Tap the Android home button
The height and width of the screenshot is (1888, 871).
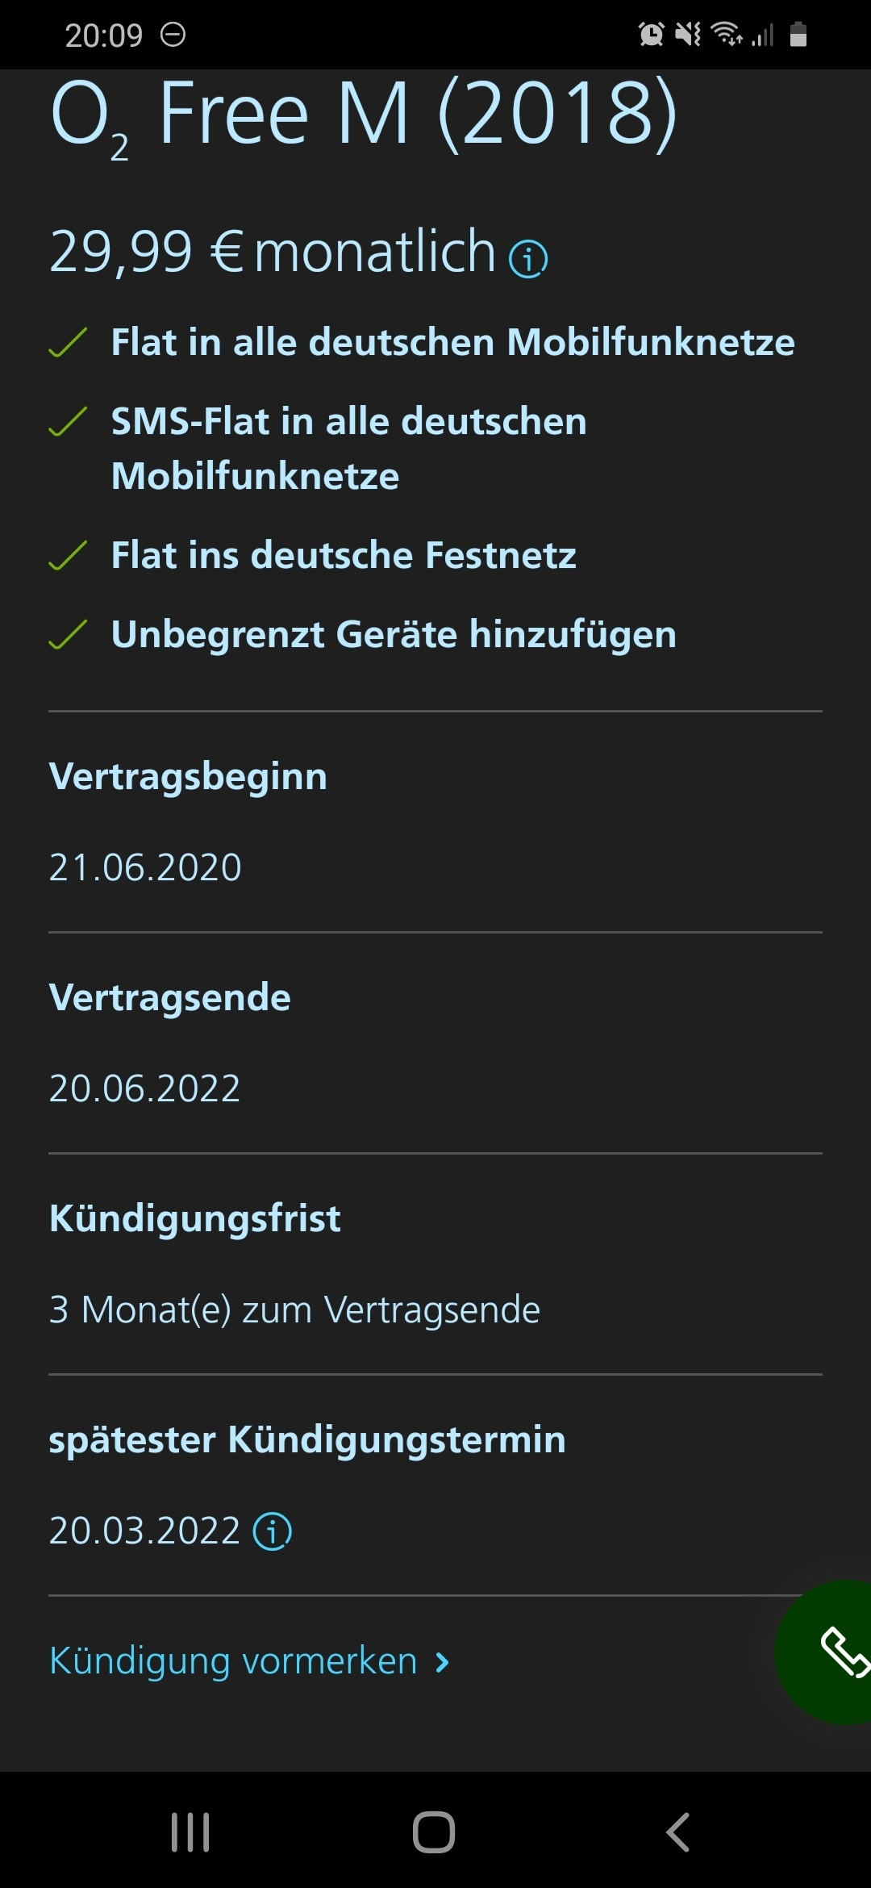pos(434,1832)
